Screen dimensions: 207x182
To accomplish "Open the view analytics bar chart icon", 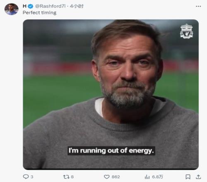I will [147, 177].
